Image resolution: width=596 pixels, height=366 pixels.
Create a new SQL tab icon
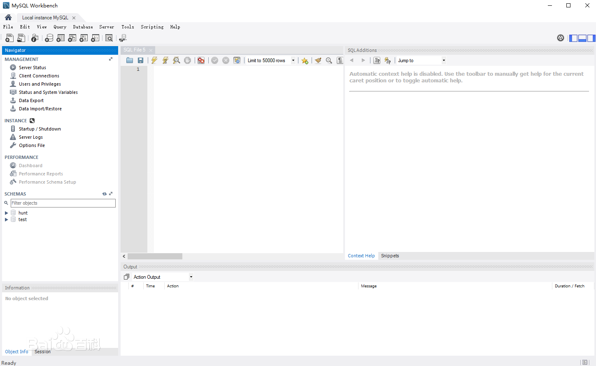click(9, 38)
